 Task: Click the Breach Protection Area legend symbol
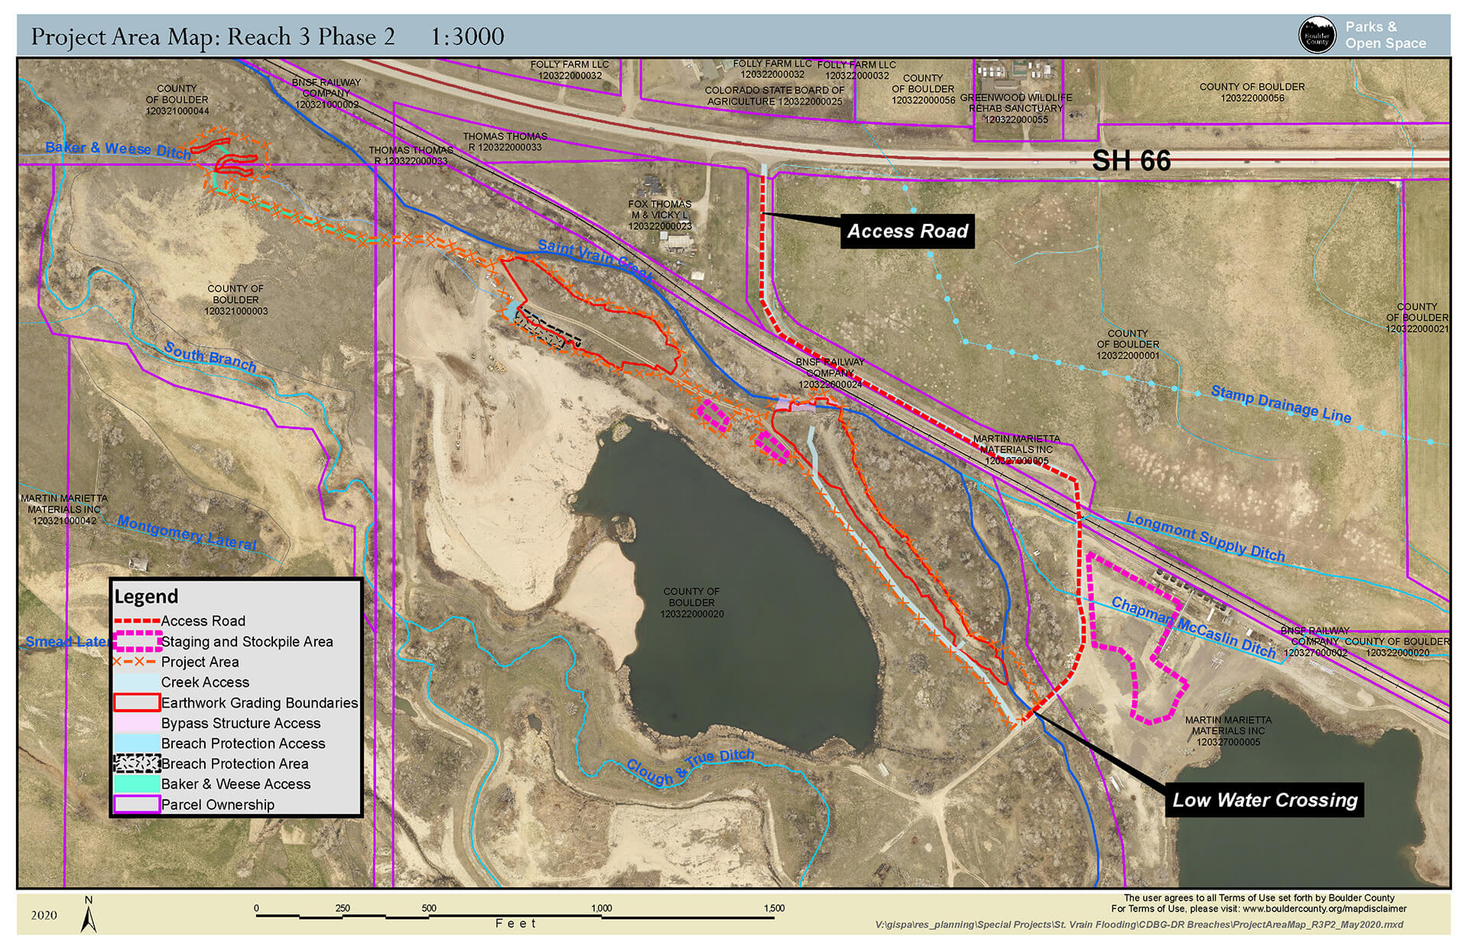pos(137,763)
